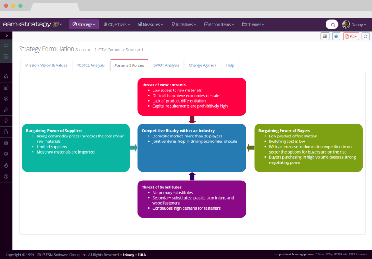The width and height of the screenshot is (372, 259).
Task: Click the search magnifier button in the header
Action: [332, 25]
